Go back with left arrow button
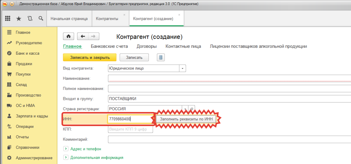 click(x=83, y=36)
